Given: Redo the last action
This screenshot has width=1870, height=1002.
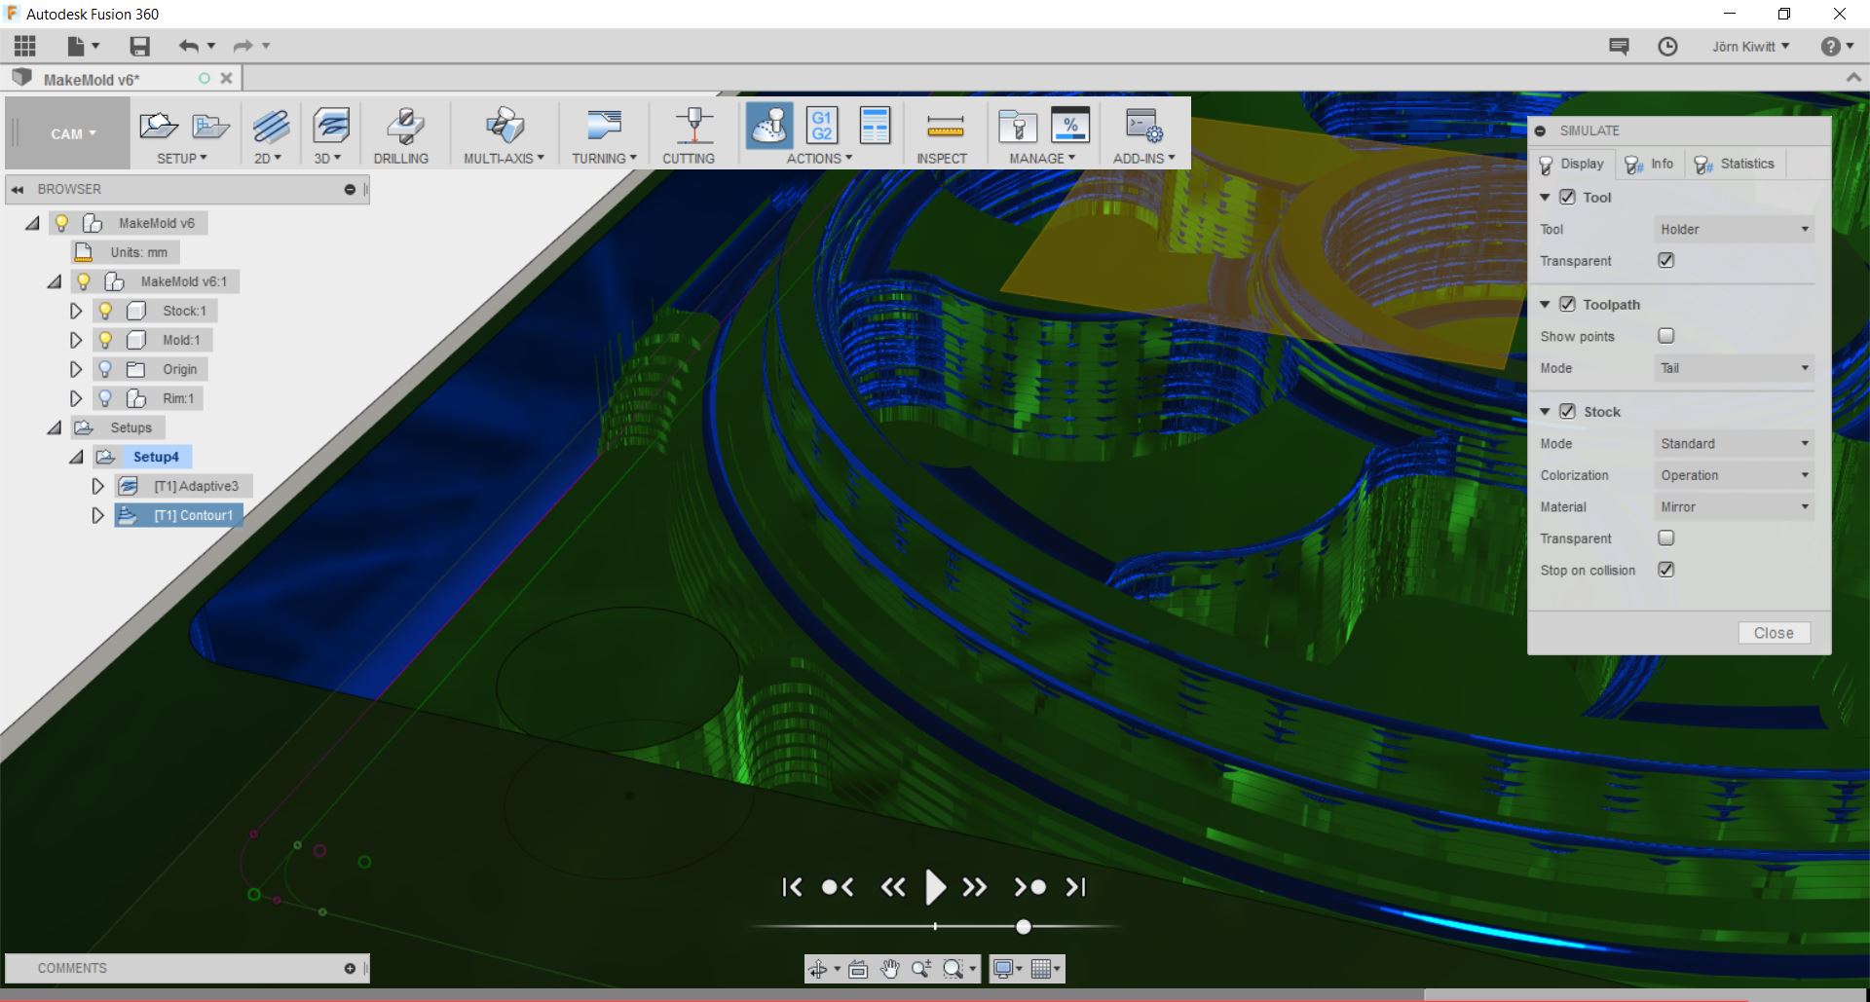Looking at the screenshot, I should point(243,46).
